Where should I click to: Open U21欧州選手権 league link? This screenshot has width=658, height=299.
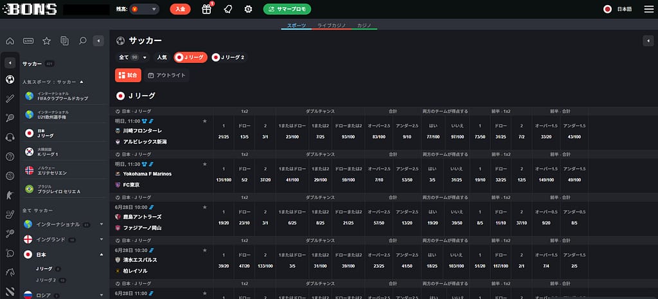(63, 115)
